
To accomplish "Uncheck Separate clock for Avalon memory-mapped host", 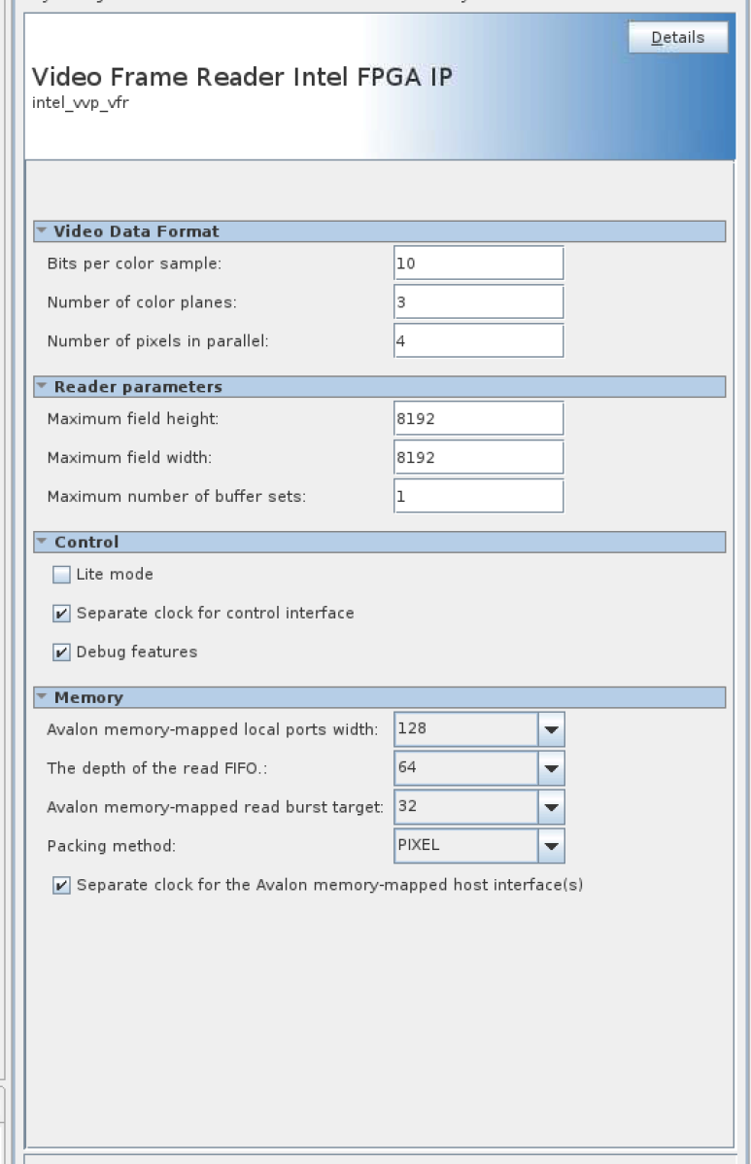I will pos(62,886).
